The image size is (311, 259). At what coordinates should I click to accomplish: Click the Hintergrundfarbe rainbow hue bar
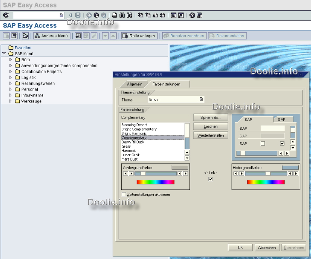click(x=266, y=182)
